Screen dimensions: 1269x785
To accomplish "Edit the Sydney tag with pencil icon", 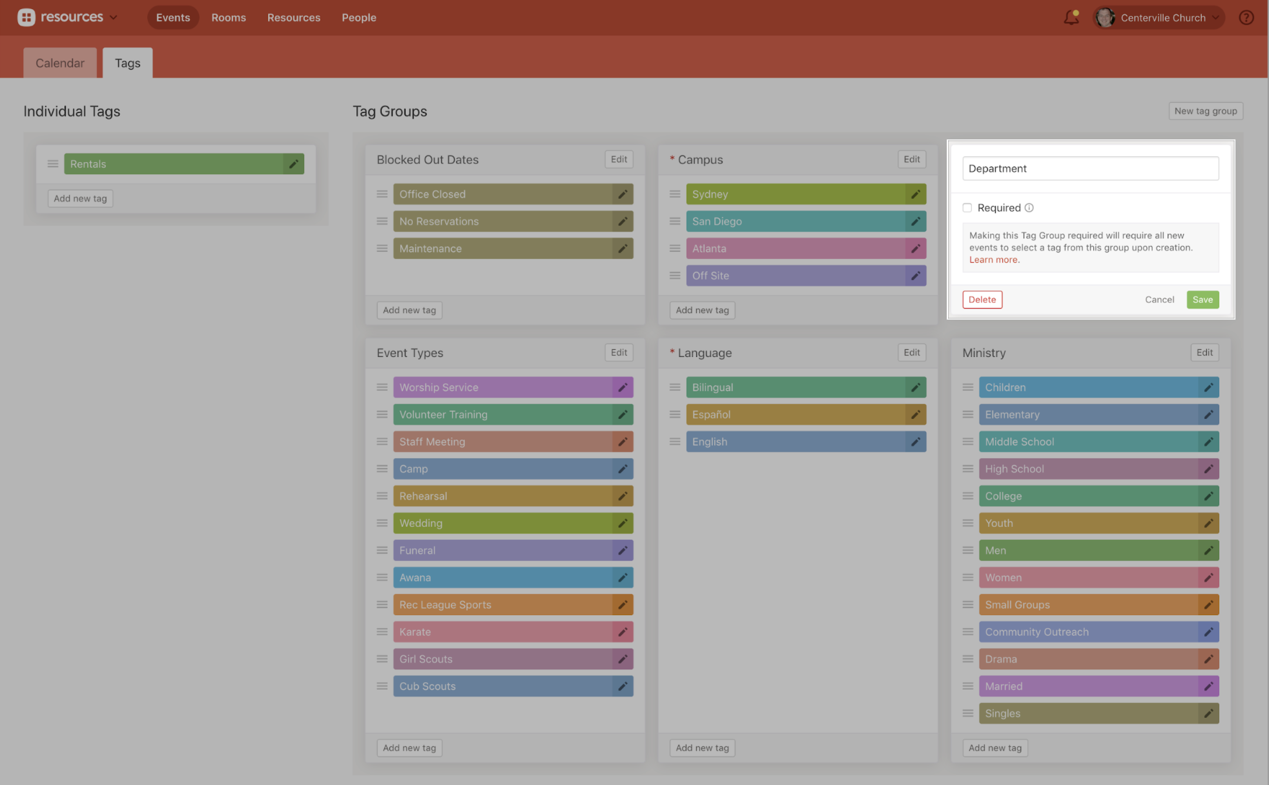I will pyautogui.click(x=915, y=194).
